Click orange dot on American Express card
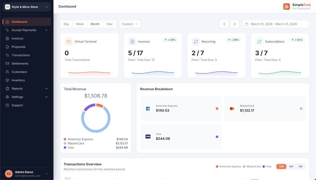The image size is (316, 180). [217, 108]
